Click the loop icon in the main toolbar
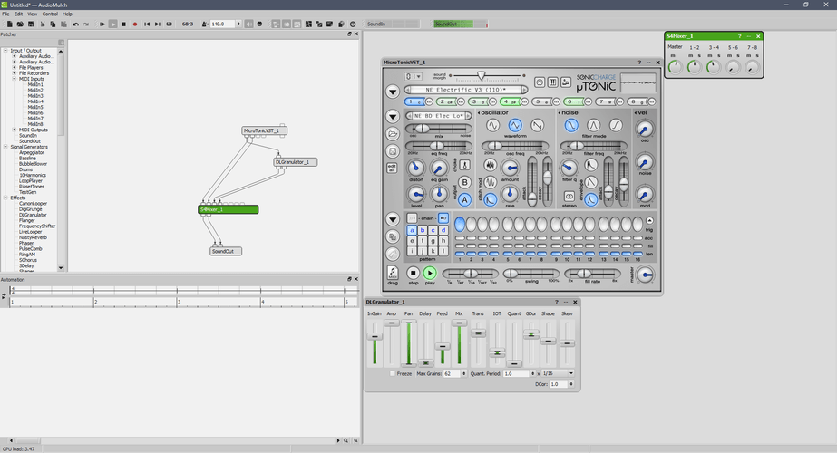Image resolution: width=837 pixels, height=453 pixels. tap(170, 24)
